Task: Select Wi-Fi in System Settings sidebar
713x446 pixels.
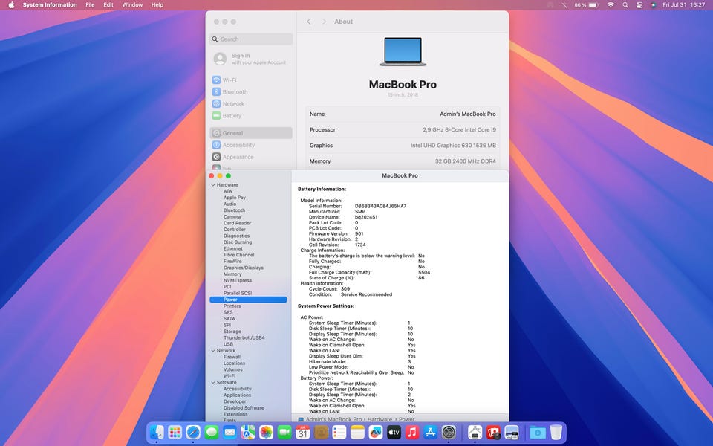Action: pyautogui.click(x=251, y=80)
